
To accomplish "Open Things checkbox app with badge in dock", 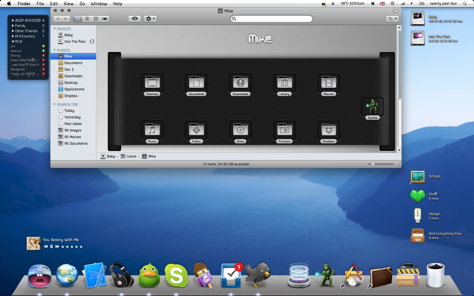I will (231, 275).
